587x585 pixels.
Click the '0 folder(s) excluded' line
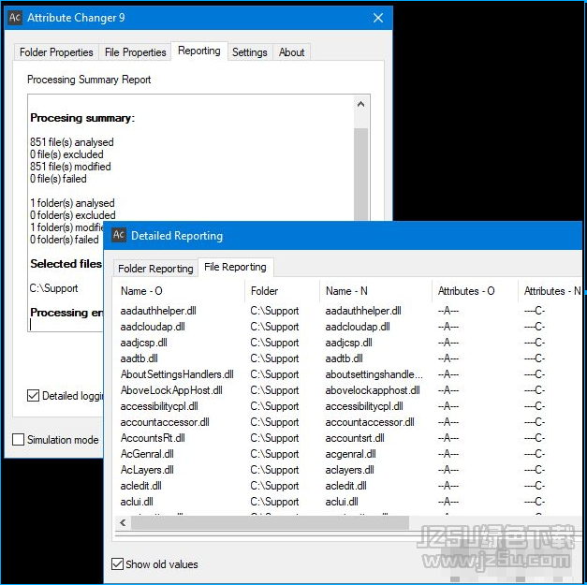tap(73, 215)
